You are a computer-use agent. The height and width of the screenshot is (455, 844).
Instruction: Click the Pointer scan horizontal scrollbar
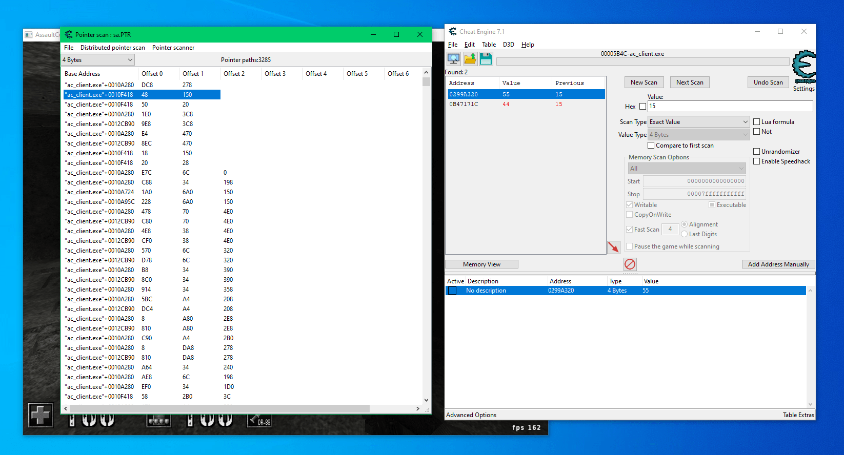tap(220, 408)
